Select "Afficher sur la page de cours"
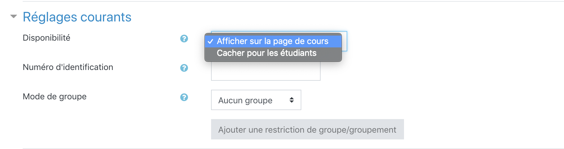 [272, 41]
